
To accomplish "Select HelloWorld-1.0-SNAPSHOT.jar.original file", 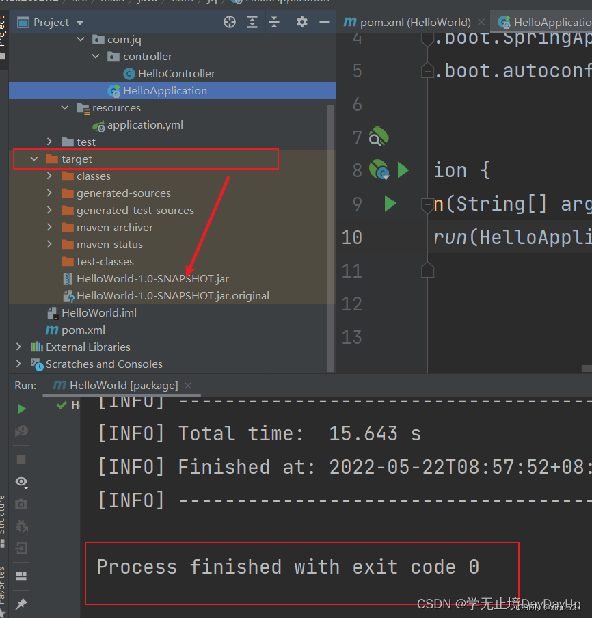I will coord(166,295).
